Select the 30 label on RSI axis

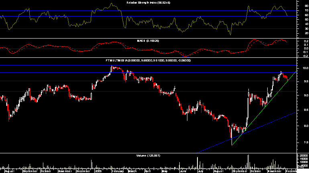click(x=307, y=29)
